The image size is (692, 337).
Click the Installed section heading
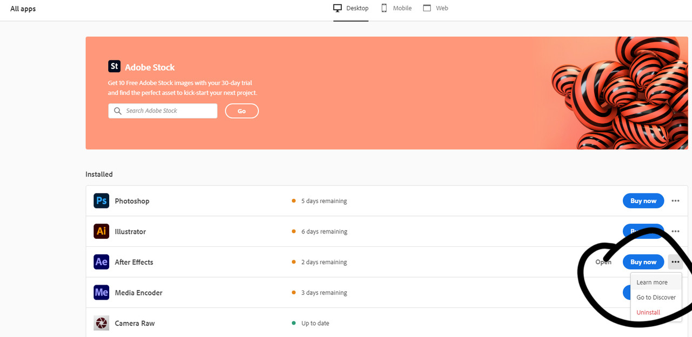pos(99,174)
